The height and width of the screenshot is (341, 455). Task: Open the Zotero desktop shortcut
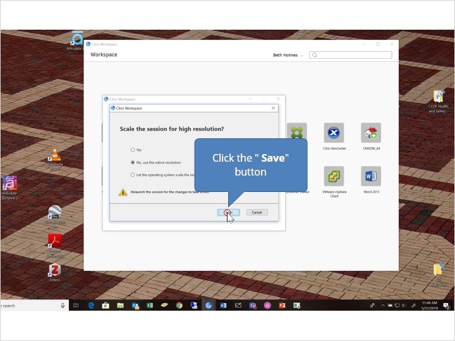tap(54, 270)
